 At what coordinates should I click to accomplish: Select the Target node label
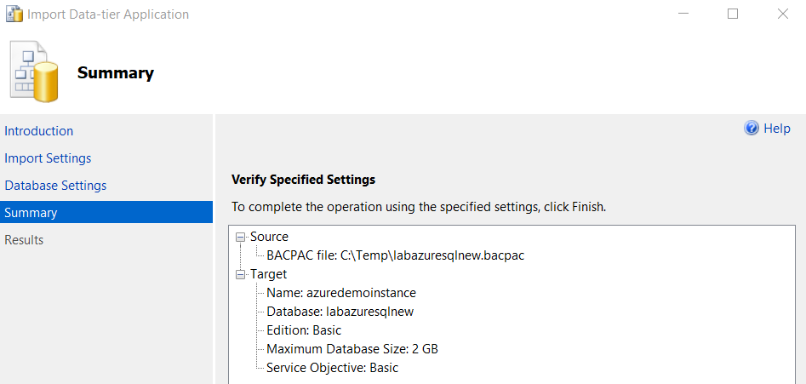tap(268, 274)
